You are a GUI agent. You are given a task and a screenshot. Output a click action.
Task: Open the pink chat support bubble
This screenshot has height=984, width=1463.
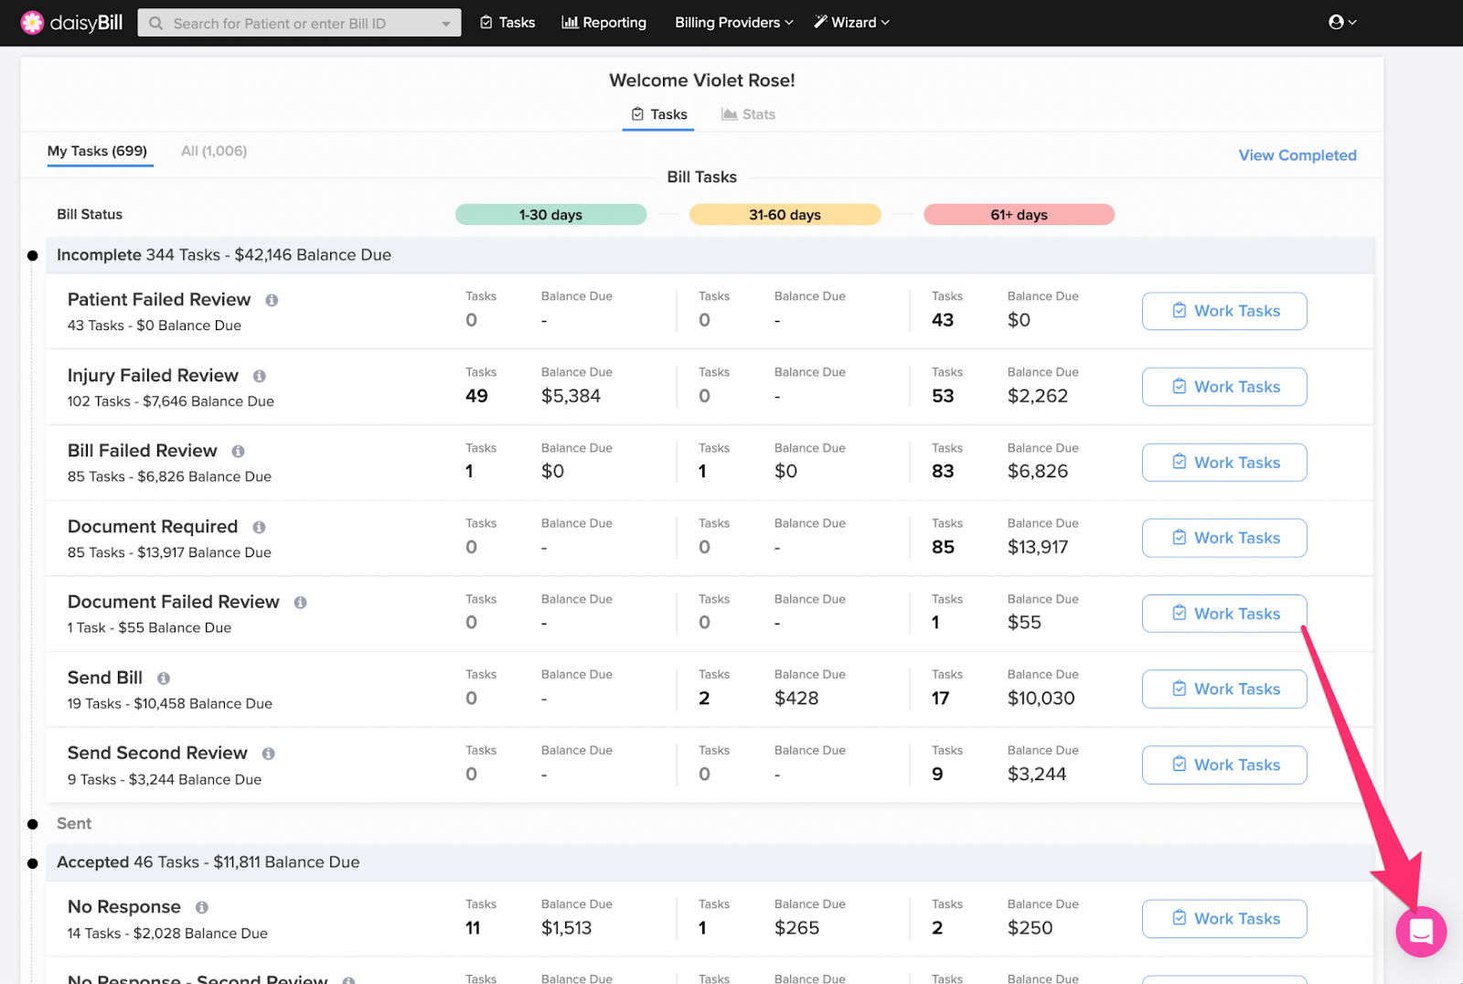click(1420, 931)
